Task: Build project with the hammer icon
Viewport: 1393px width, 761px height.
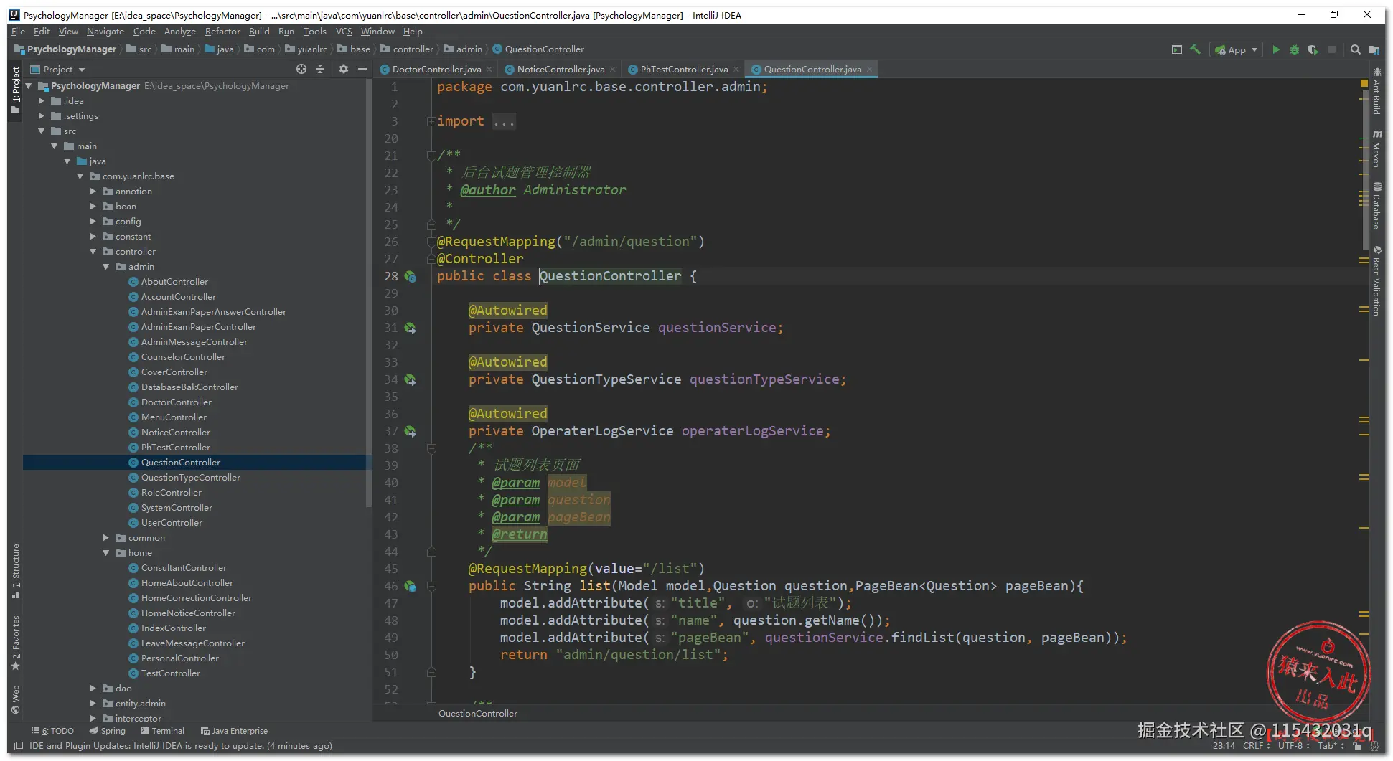Action: [x=1196, y=49]
